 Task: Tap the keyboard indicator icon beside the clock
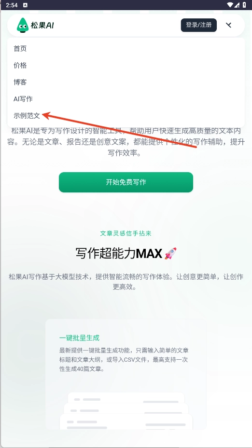coord(26,5)
